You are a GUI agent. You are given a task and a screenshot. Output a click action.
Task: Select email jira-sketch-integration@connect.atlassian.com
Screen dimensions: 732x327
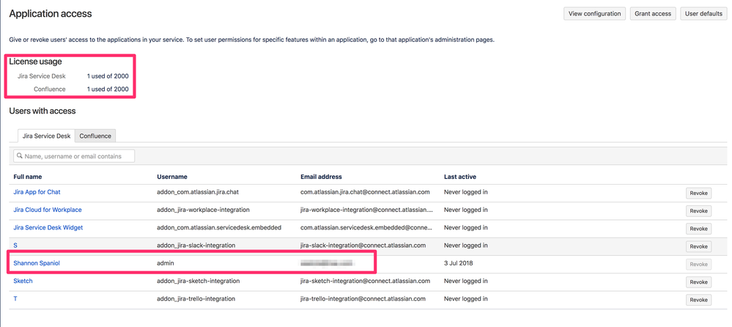(365, 281)
